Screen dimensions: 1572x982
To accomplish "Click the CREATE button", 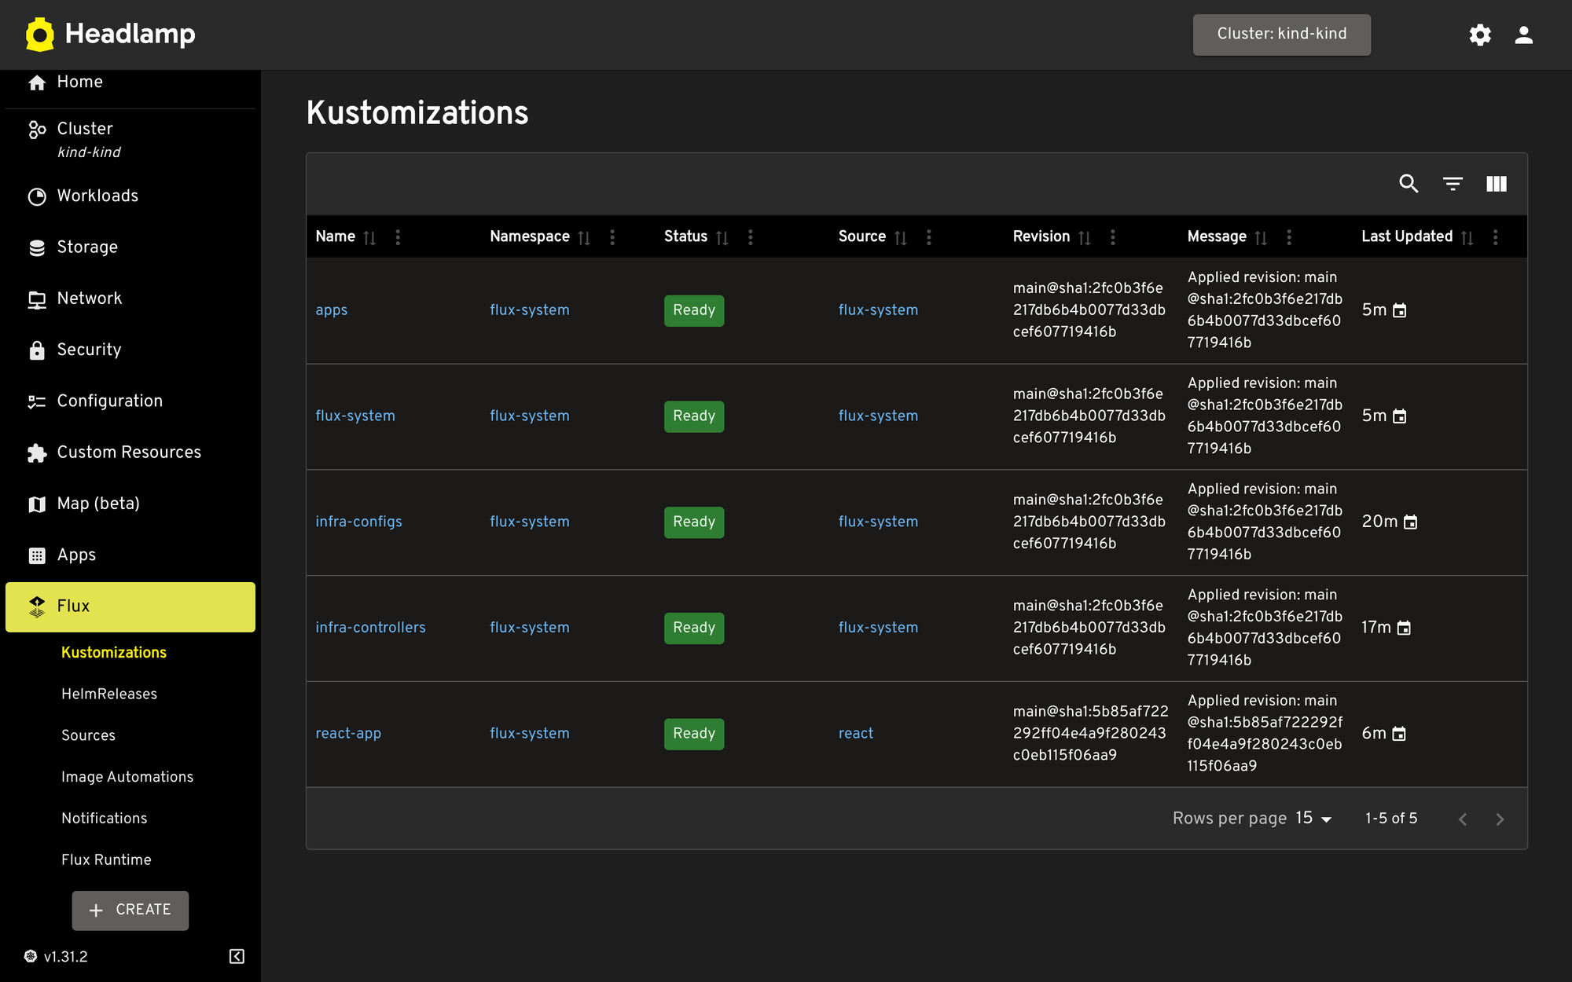I will tap(130, 911).
